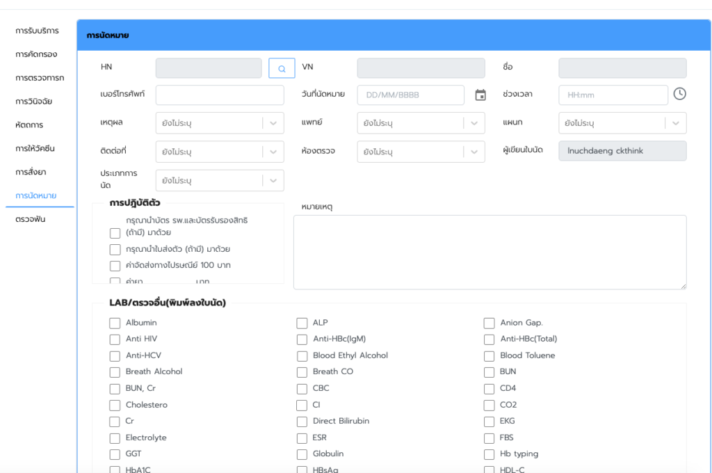The image size is (712, 473).
Task: Open the ห้องตรวจ dropdown arrow
Action: (x=474, y=152)
